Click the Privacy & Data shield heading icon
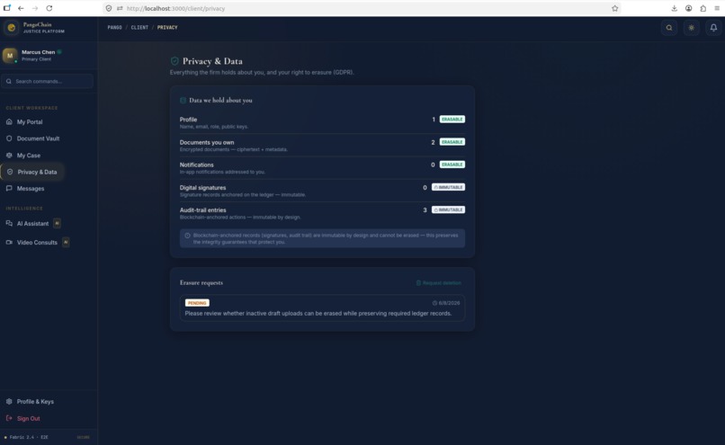725x445 pixels. 175,61
